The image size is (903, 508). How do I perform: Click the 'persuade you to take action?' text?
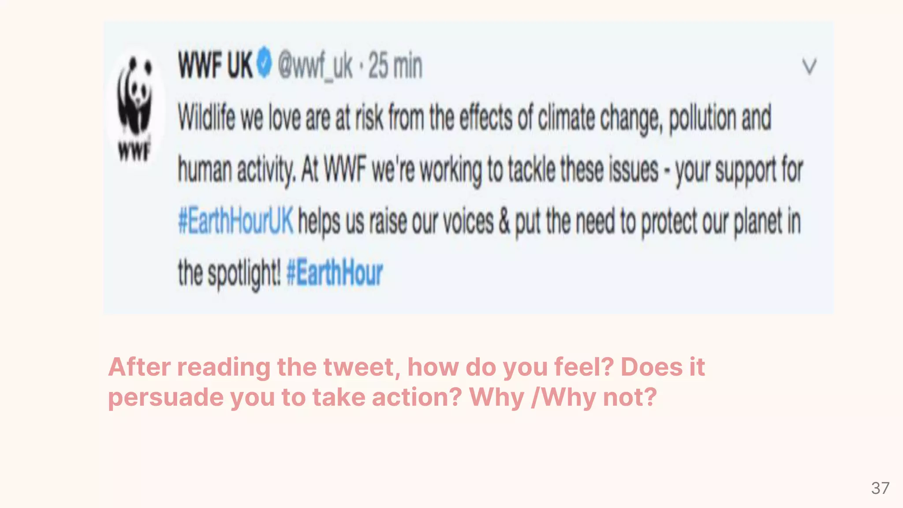pos(285,397)
